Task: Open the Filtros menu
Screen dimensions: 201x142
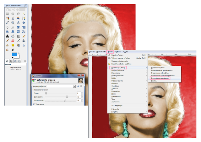Action: point(110,52)
